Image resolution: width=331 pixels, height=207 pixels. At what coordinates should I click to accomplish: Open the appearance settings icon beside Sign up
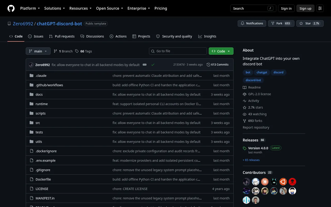[x=320, y=8]
